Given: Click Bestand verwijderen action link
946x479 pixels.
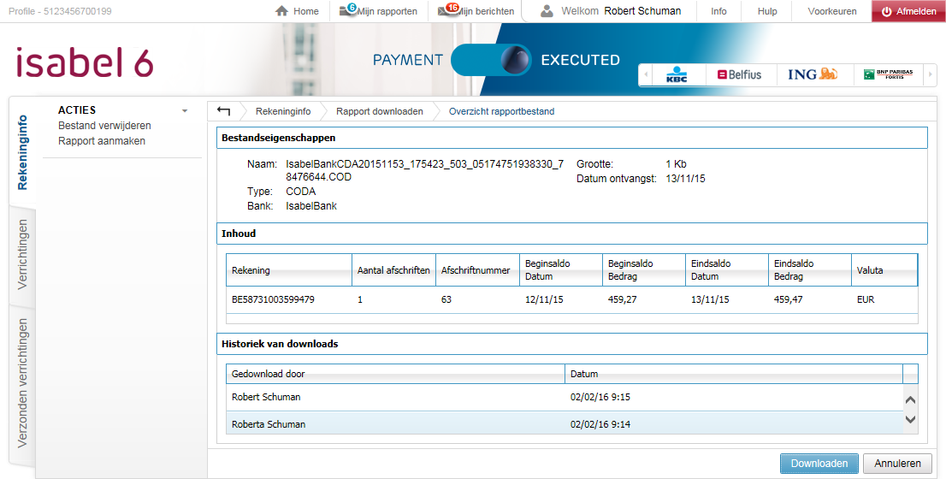Looking at the screenshot, I should pos(104,126).
